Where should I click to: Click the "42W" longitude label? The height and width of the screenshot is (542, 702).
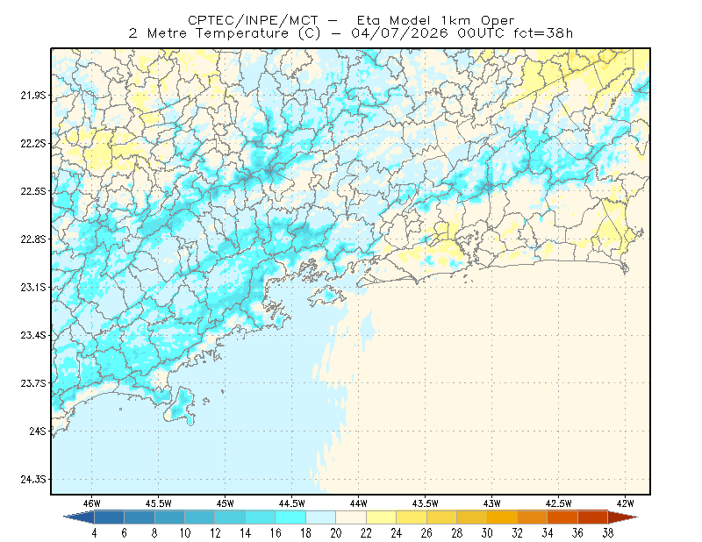point(626,503)
